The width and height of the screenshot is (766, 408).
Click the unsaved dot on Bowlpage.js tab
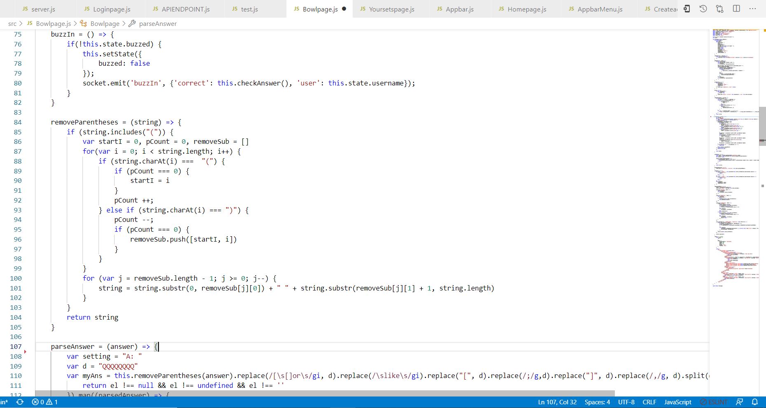coord(344,9)
